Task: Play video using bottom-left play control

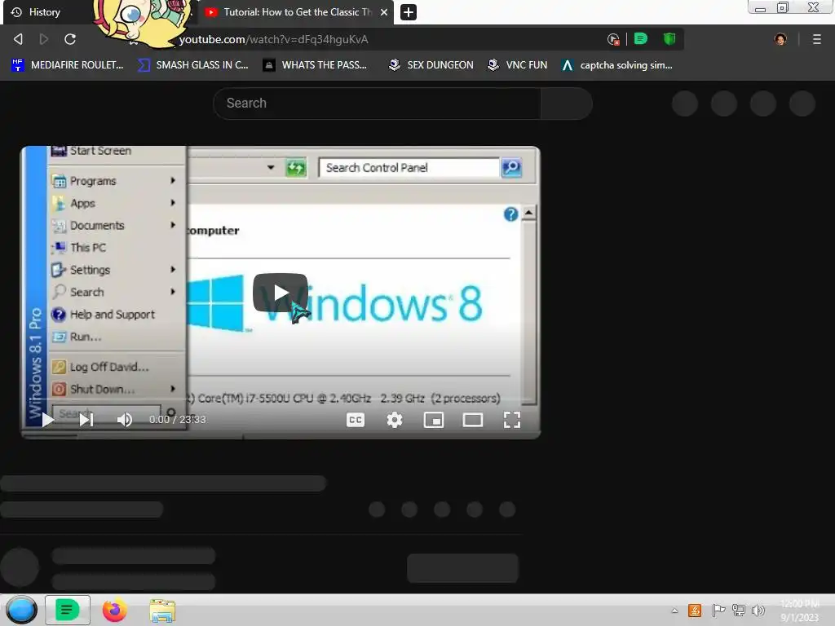Action: tap(48, 420)
